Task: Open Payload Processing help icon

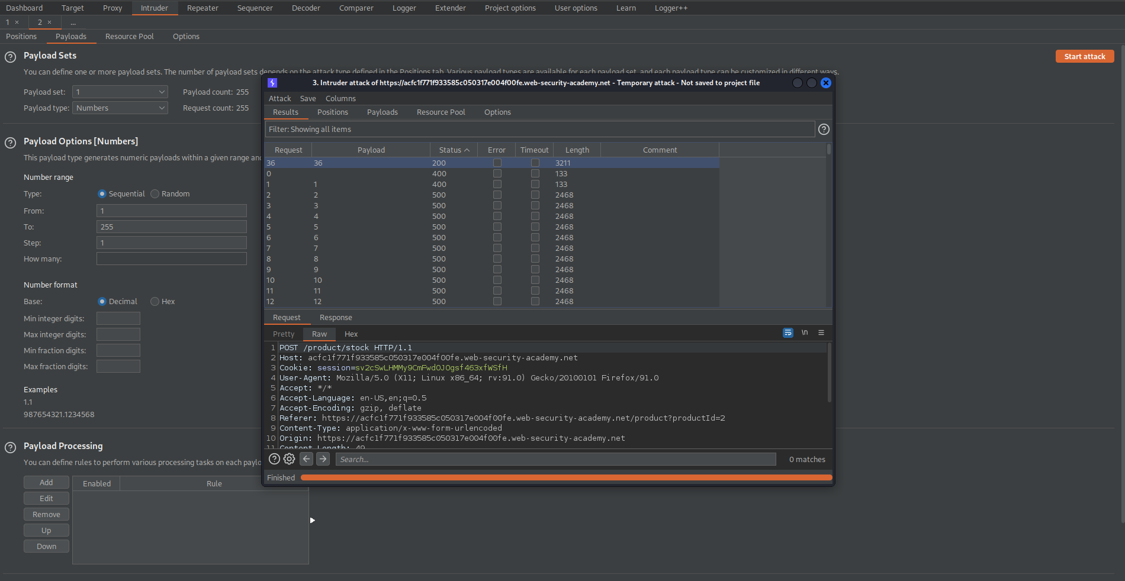Action: tap(10, 448)
